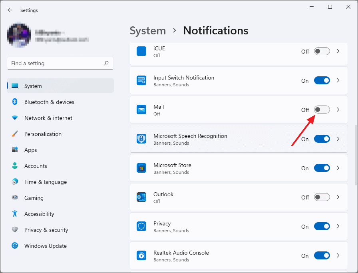358x273 pixels.
Task: Go to Accounts settings
Action: 60,166
